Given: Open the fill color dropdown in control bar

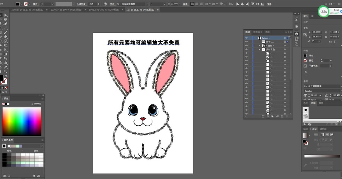Looking at the screenshot, I should [21, 4].
